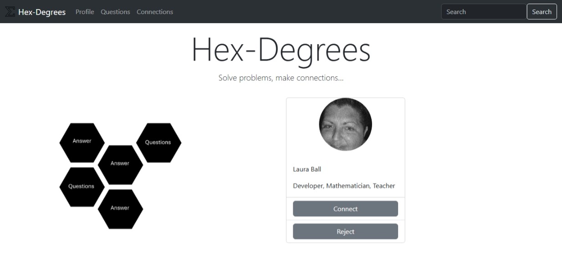The height and width of the screenshot is (268, 562).
Task: Reject Laura Ball's connection
Action: 345,231
